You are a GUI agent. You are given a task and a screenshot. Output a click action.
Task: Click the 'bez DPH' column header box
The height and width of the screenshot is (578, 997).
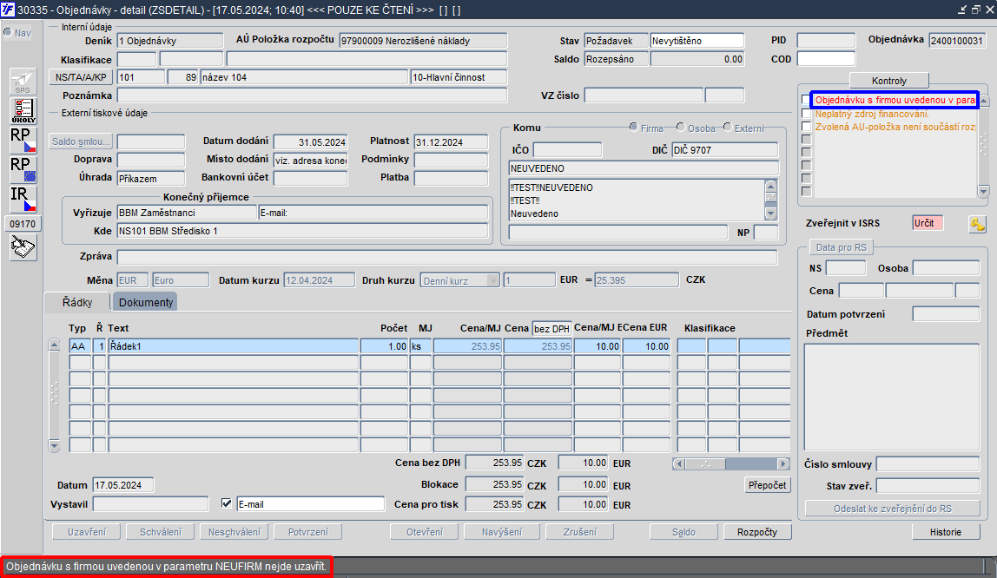551,328
